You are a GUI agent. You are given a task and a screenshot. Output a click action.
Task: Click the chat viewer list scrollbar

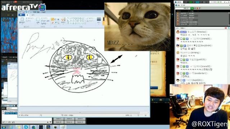(229, 19)
